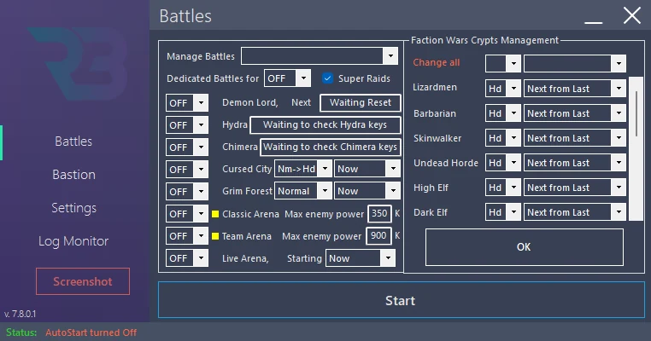Open Grim Forest Now timing dropdown
Image resolution: width=651 pixels, height=341 pixels.
click(367, 191)
